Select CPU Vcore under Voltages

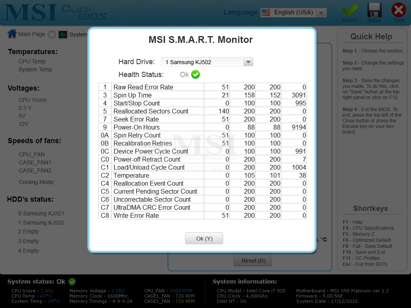[33, 100]
